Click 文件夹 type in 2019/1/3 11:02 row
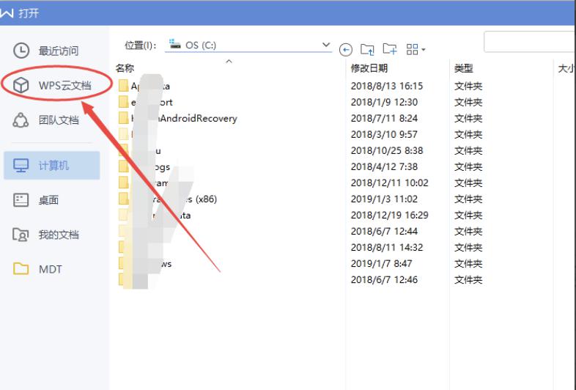Image resolution: width=576 pixels, height=390 pixels. [x=468, y=199]
